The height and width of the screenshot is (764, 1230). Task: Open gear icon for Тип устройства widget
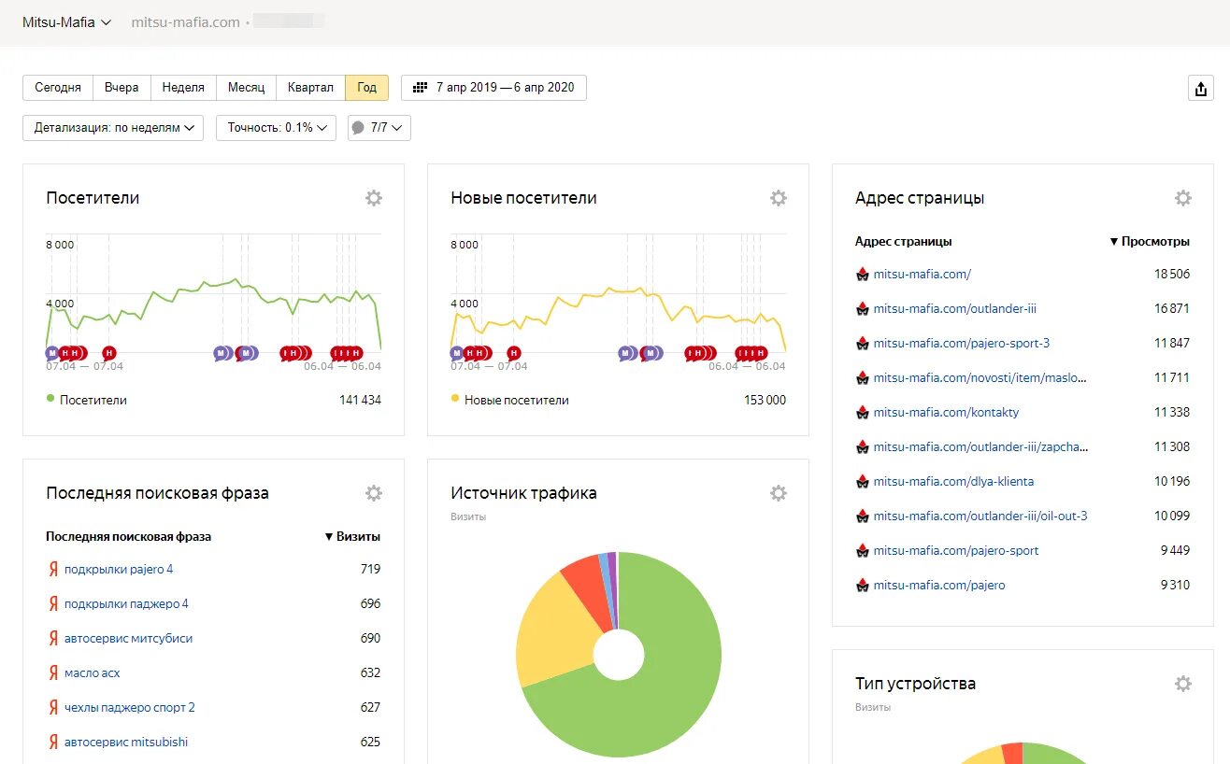point(1183,684)
